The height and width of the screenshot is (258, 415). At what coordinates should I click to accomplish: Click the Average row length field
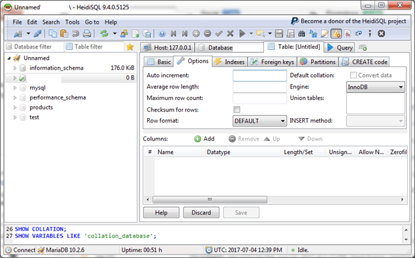pos(259,87)
